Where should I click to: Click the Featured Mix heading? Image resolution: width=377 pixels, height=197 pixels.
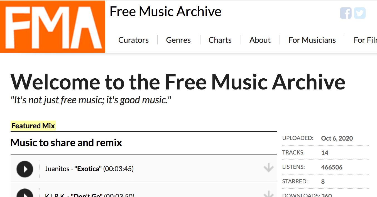tap(33, 126)
